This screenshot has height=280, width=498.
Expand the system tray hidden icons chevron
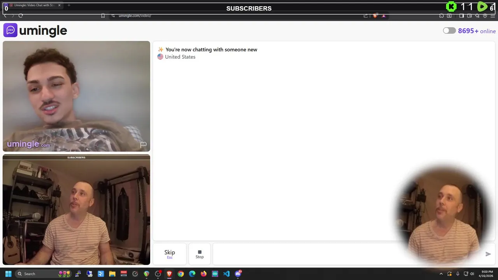tap(441, 274)
